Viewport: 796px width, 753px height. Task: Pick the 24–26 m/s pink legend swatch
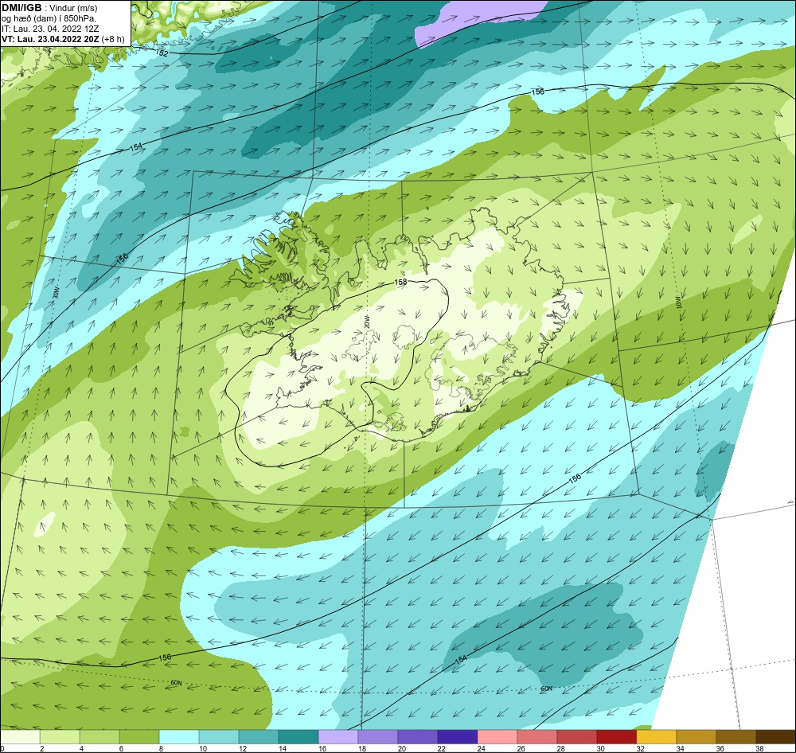(x=497, y=737)
